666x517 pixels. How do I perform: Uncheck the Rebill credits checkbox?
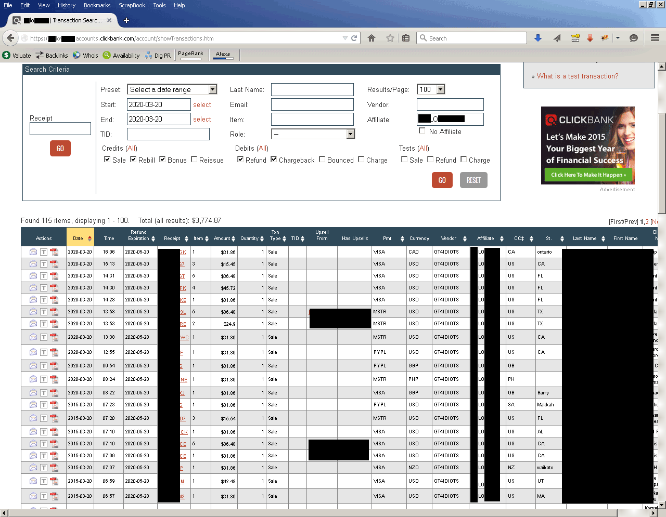(x=133, y=160)
